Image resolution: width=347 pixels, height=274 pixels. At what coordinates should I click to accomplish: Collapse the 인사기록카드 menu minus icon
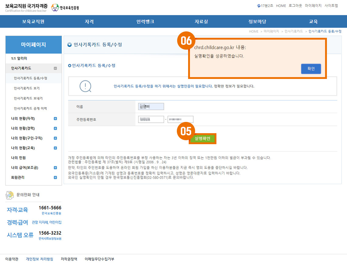pos(55,68)
